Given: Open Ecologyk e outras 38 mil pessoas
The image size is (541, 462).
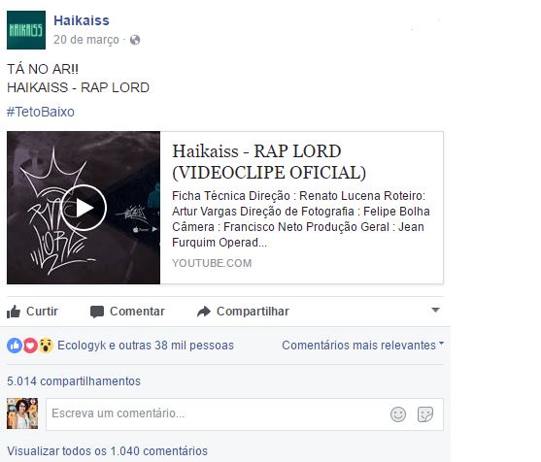Looking at the screenshot, I should [x=146, y=346].
